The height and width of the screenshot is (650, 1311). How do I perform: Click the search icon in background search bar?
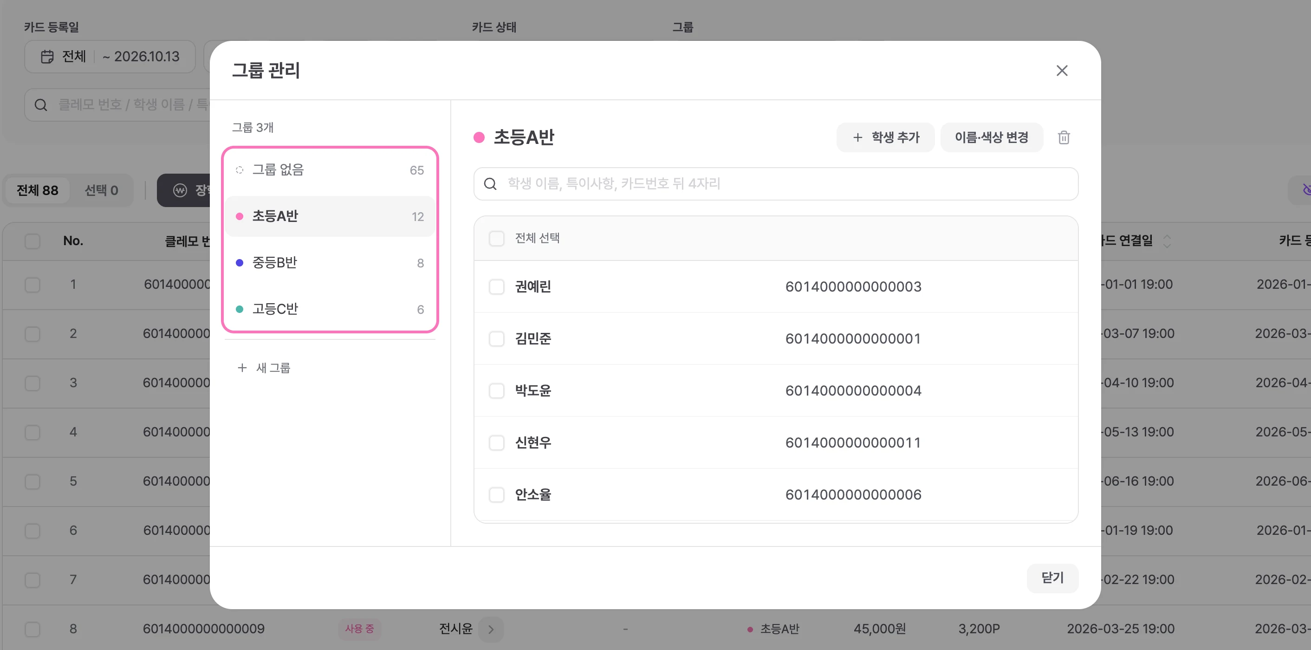41,105
